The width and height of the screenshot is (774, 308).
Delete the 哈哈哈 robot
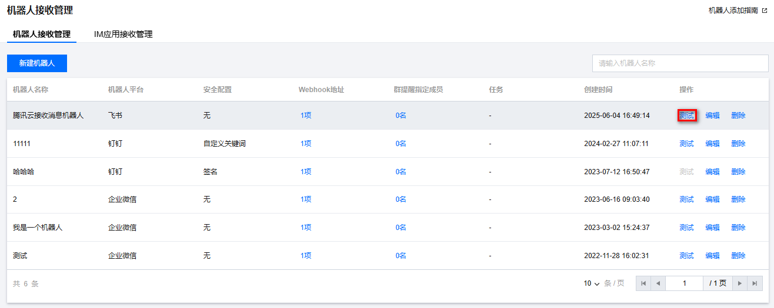pyautogui.click(x=738, y=172)
